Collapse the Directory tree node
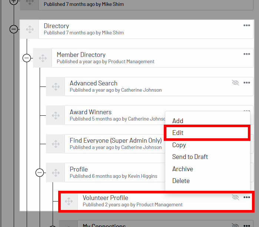 14,29
